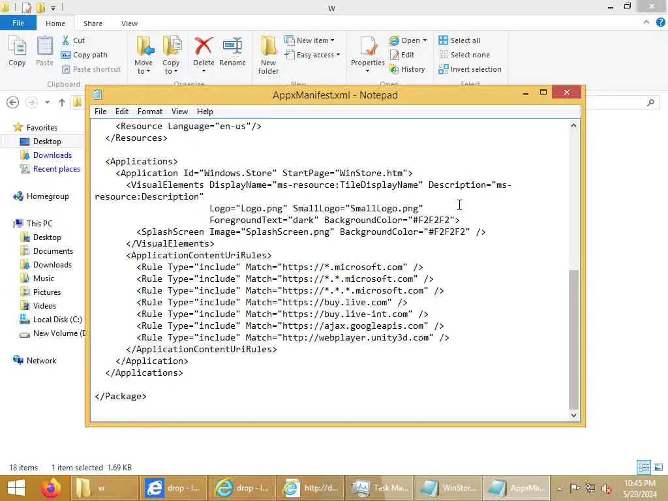Viewport: 668px width, 501px height.
Task: Open Notepad View menu
Action: [x=180, y=112]
